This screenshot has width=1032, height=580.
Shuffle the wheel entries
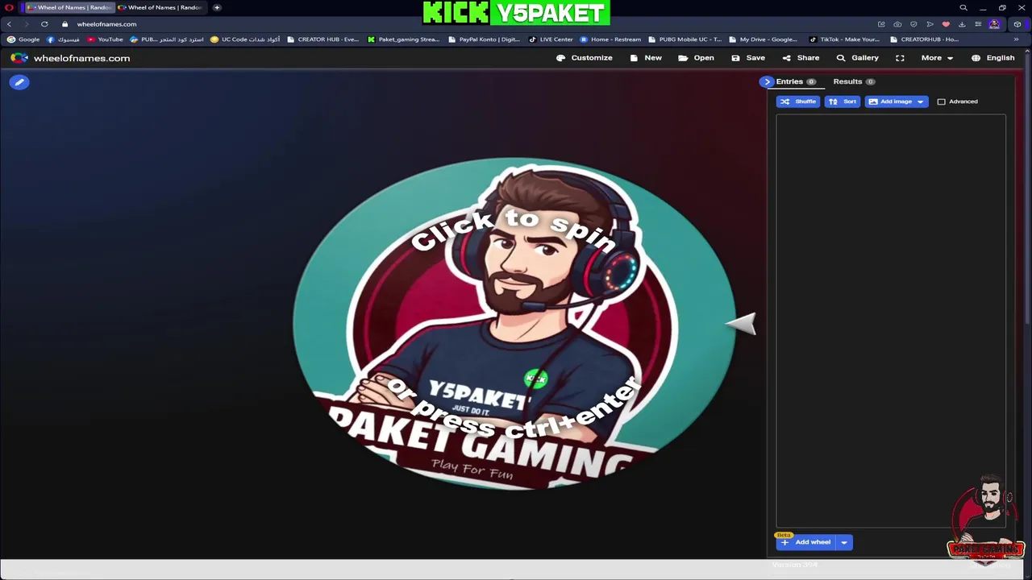[x=797, y=101]
